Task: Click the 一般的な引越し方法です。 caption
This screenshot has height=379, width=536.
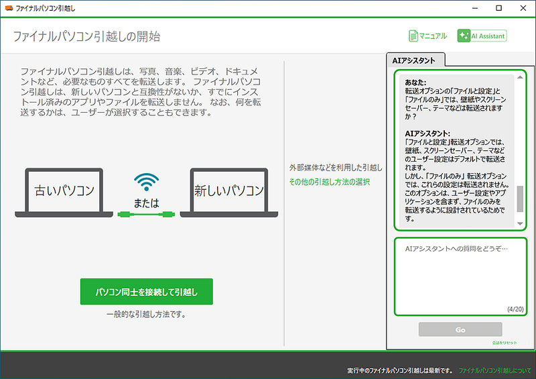Action: (146, 315)
